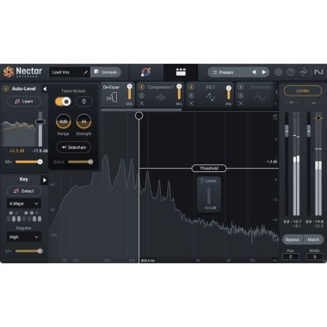The image size is (327, 327).
Task: Click the ear listen button in Tame Noises
Action: (83, 102)
